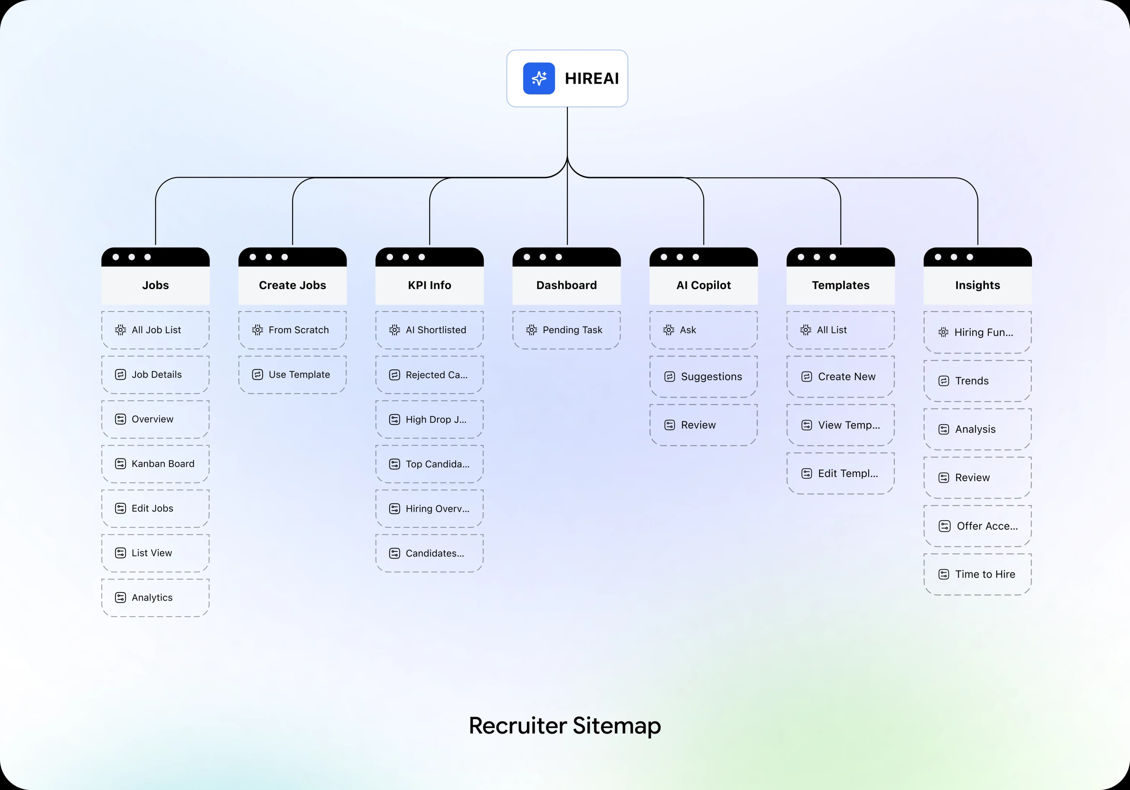The width and height of the screenshot is (1130, 790).
Task: Click the Trends label text
Action: (x=972, y=381)
